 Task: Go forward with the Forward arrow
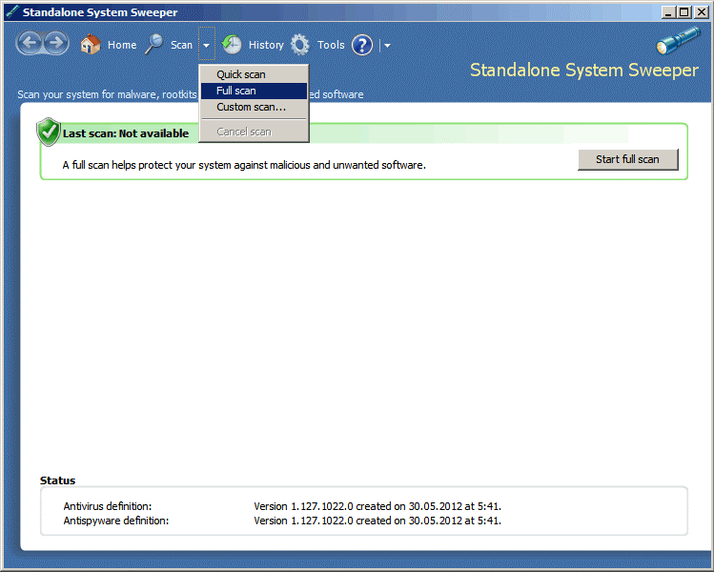56,43
